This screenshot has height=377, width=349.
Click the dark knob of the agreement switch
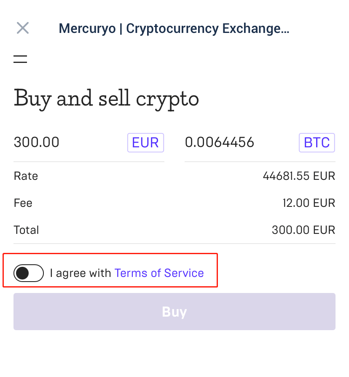(22, 273)
